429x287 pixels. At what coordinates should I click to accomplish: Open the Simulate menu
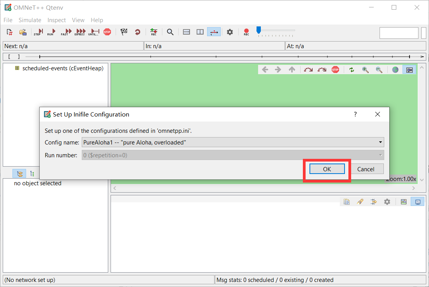30,20
